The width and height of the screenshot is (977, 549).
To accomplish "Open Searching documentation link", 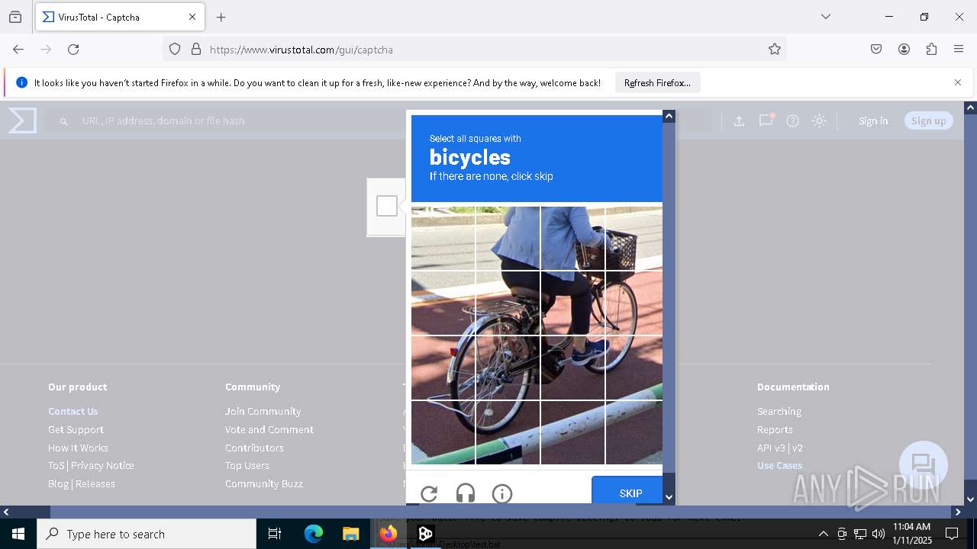I will pos(779,411).
